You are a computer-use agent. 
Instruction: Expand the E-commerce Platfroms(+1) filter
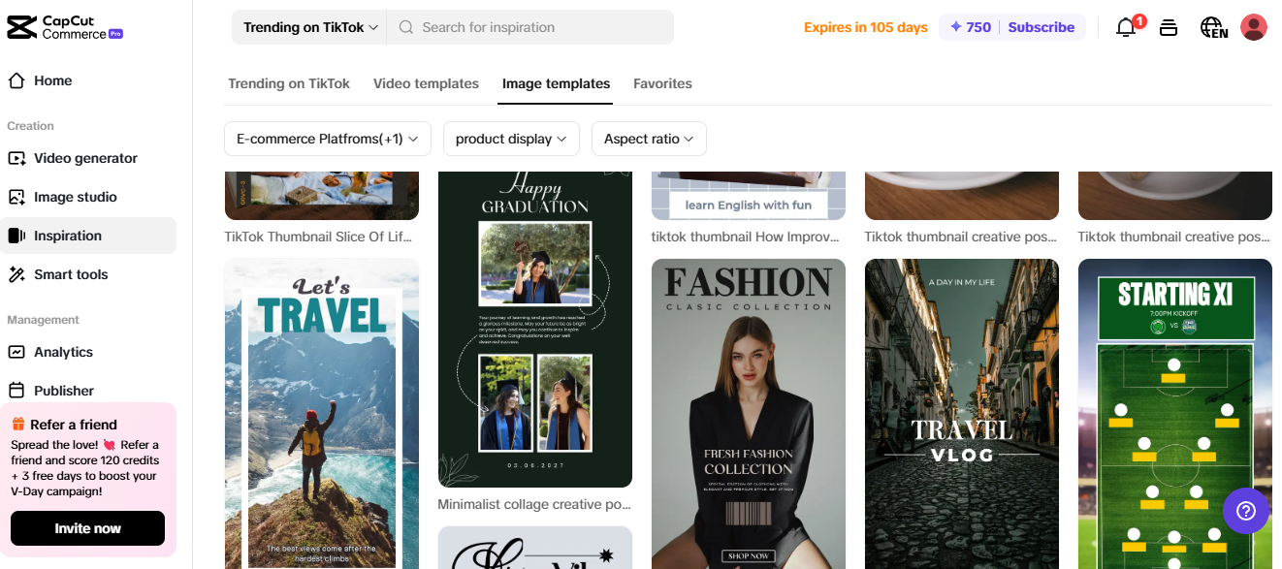(328, 139)
